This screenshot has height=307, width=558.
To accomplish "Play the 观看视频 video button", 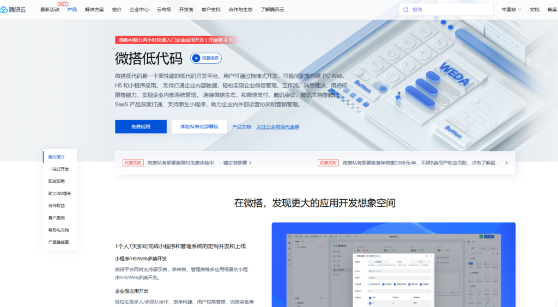I will click(x=205, y=58).
